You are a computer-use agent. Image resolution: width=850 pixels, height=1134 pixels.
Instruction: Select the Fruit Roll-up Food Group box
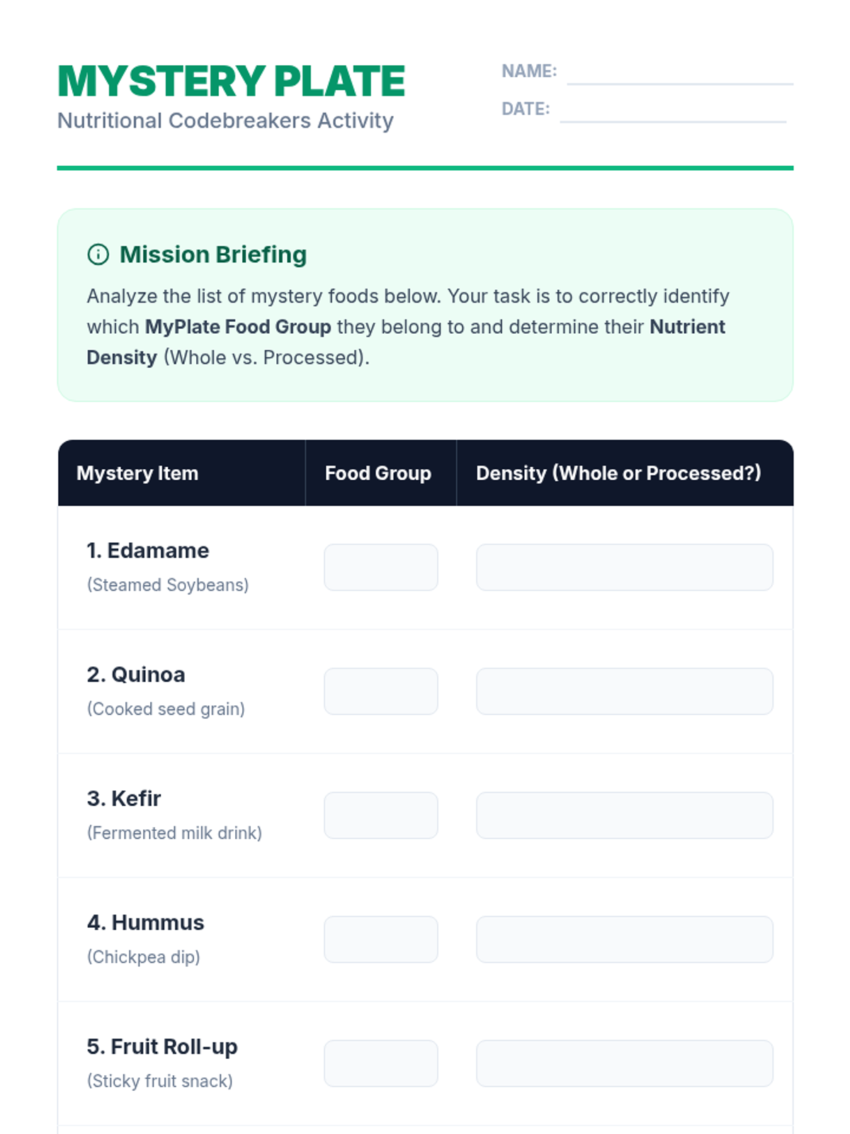(x=381, y=1063)
